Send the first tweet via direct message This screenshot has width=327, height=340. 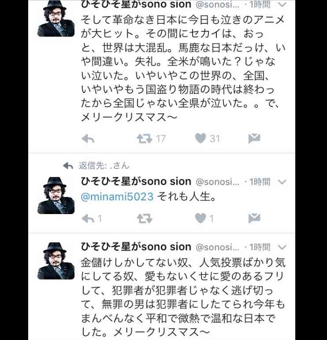[254, 139]
